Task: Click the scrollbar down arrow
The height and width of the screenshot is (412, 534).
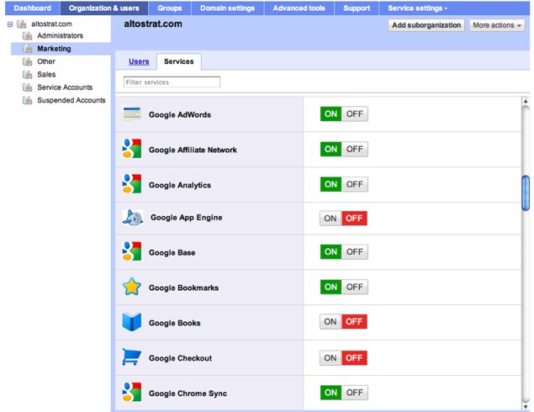Action: [526, 407]
